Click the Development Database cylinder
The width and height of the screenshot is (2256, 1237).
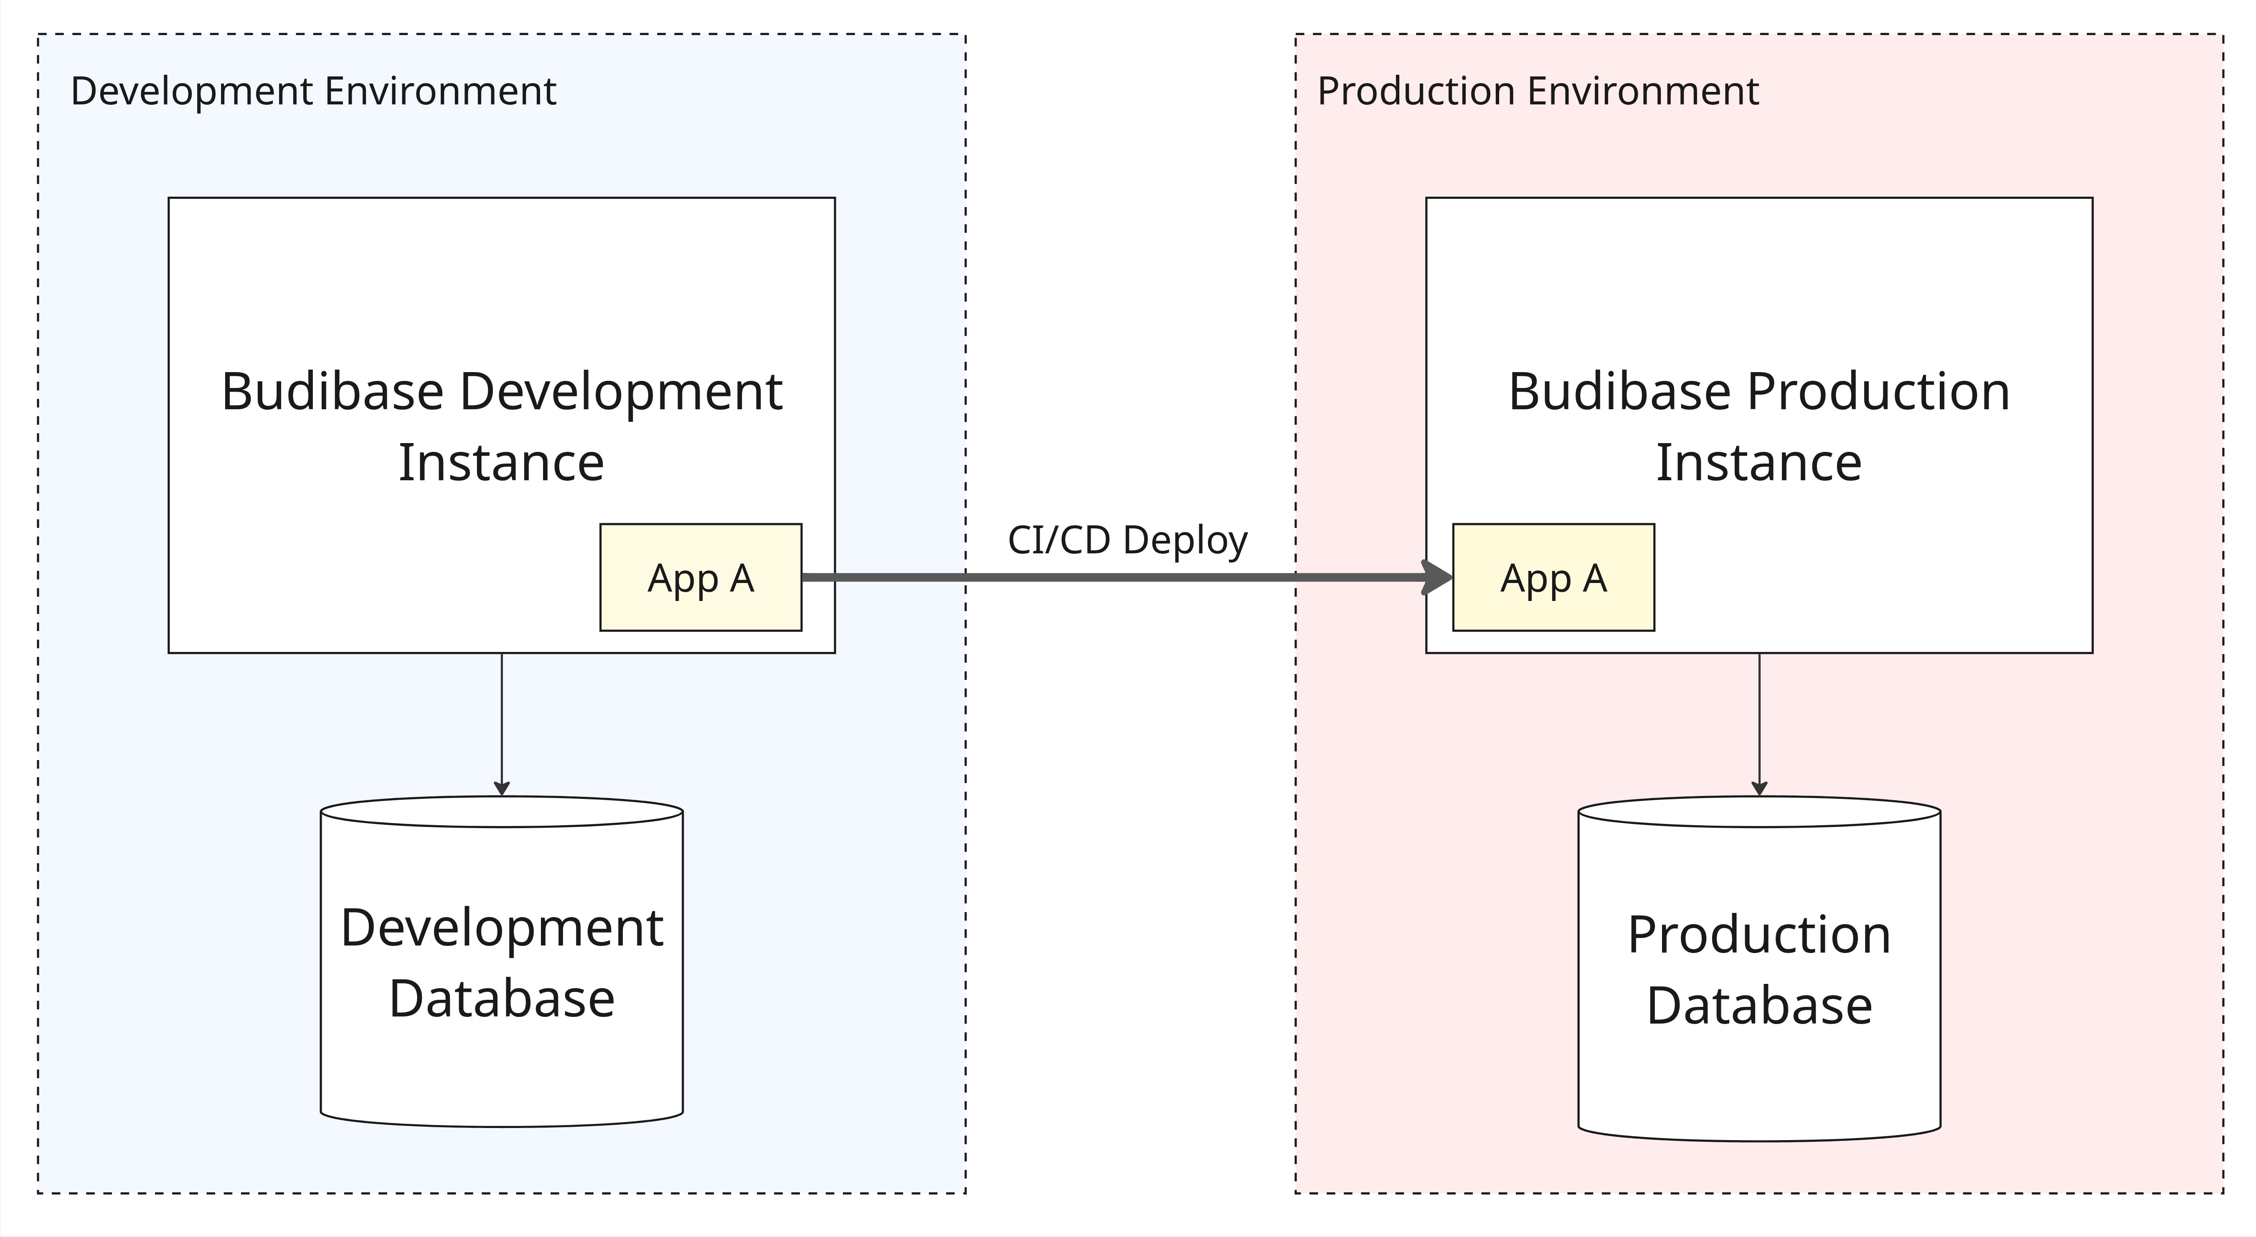[501, 1072]
